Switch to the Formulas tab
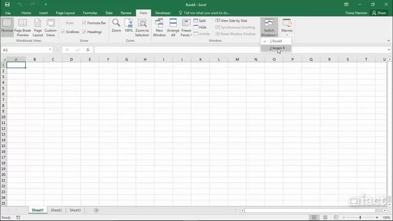Screen dimensions: 393x221 pyautogui.click(x=90, y=13)
